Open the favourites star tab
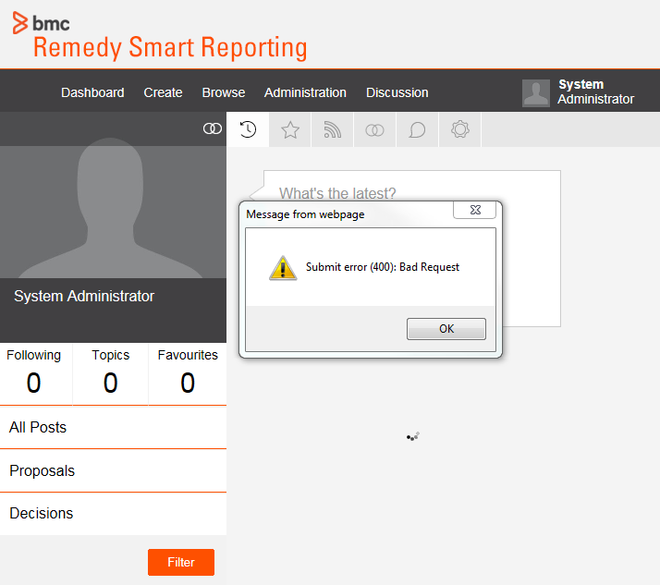Viewport: 660px width, 585px height. pyautogui.click(x=290, y=129)
